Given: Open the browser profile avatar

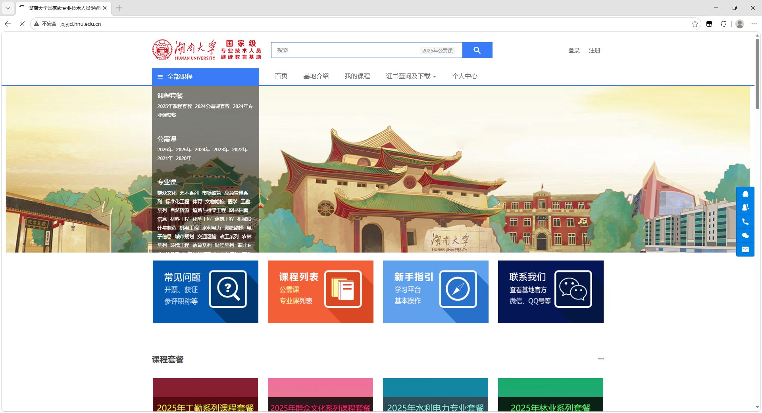Looking at the screenshot, I should (739, 24).
